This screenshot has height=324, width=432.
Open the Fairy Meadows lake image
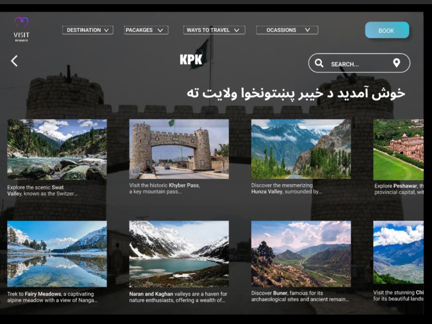pyautogui.click(x=57, y=254)
